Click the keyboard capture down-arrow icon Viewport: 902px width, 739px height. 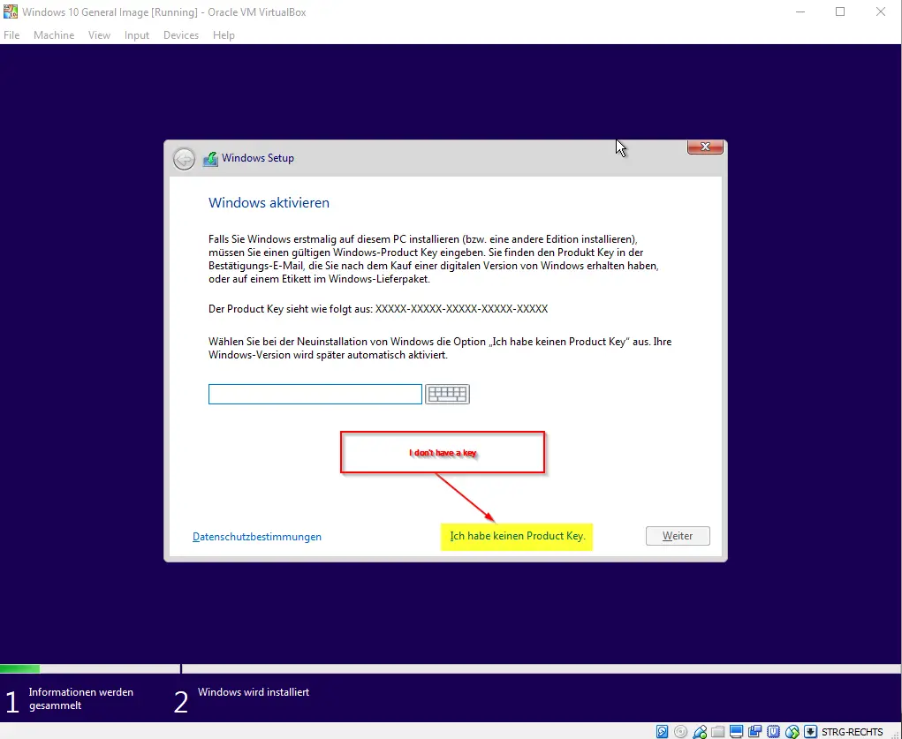point(810,732)
